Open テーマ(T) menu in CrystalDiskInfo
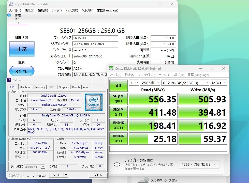This screenshot has width=249, height=183. click(56, 10)
